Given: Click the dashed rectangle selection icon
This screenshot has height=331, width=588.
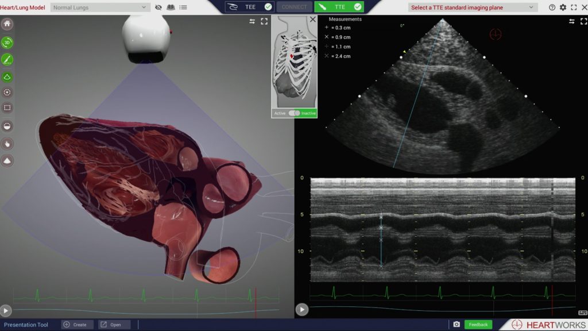Looking at the screenshot, I should [7, 107].
